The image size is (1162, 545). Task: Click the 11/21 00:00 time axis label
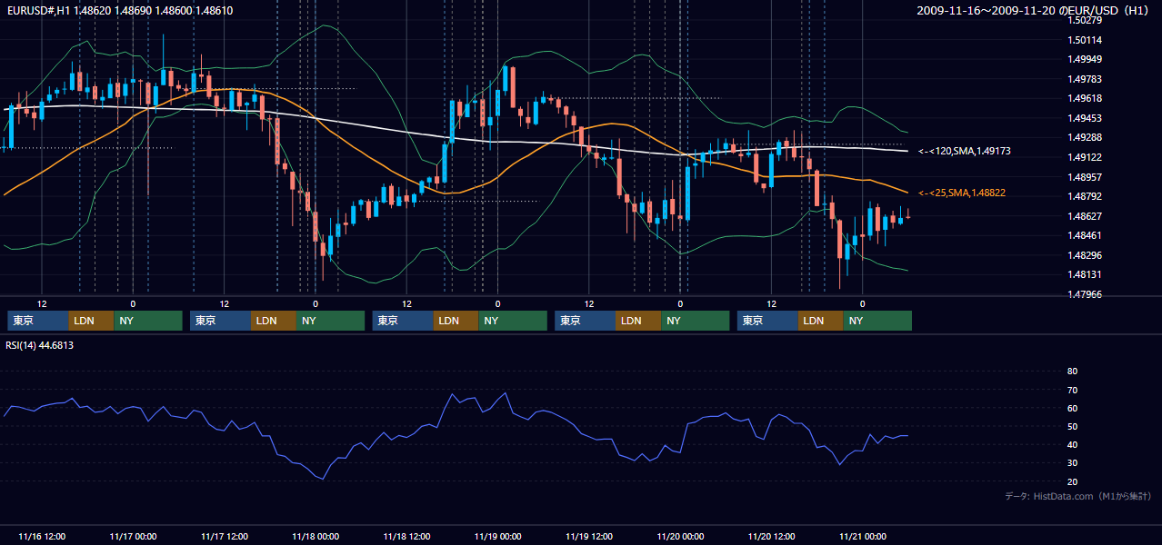coord(863,536)
